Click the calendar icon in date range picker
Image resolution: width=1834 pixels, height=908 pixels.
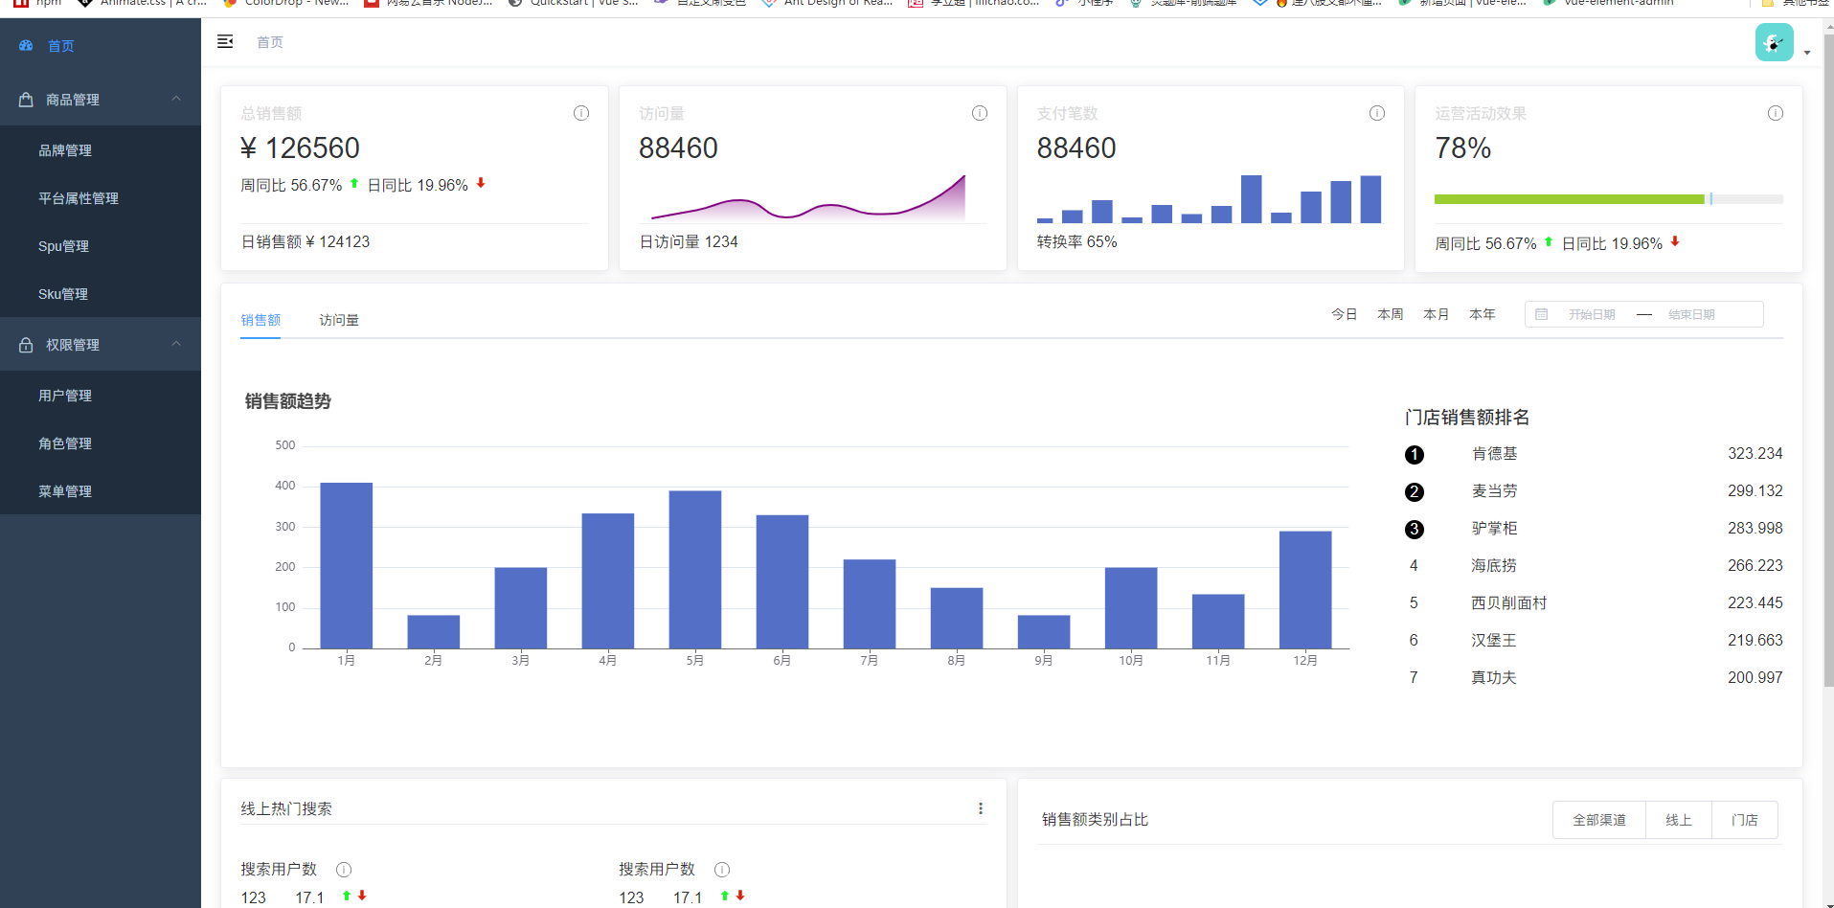1542,314
